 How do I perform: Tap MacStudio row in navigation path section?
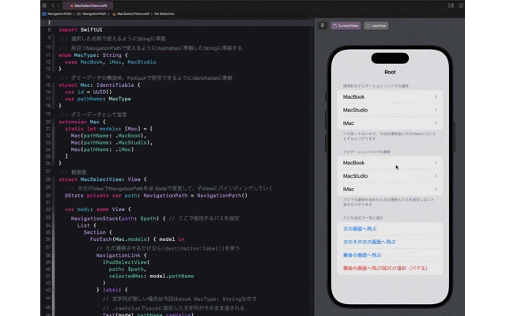click(x=390, y=175)
